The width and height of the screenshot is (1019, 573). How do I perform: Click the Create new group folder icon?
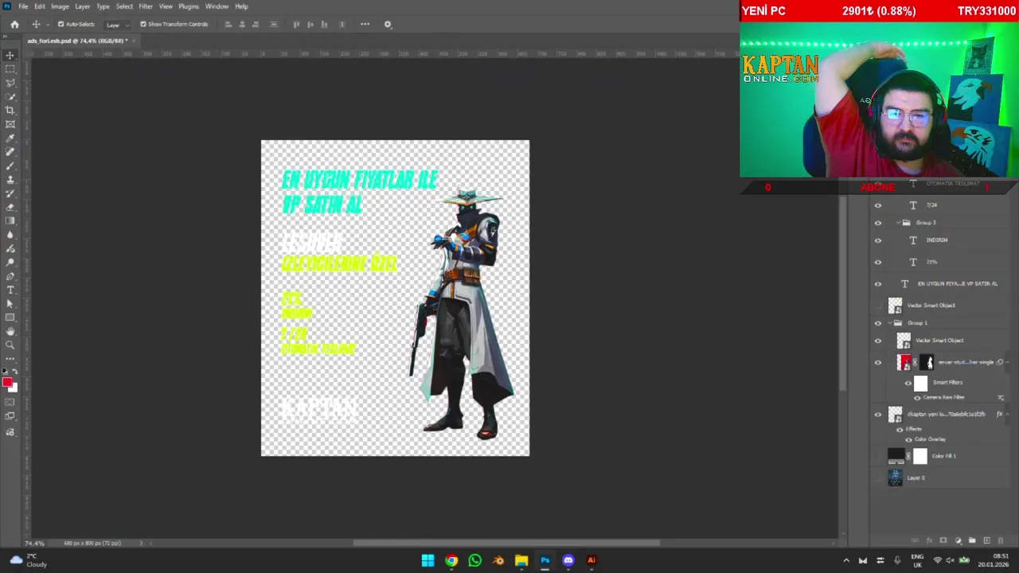(x=972, y=540)
